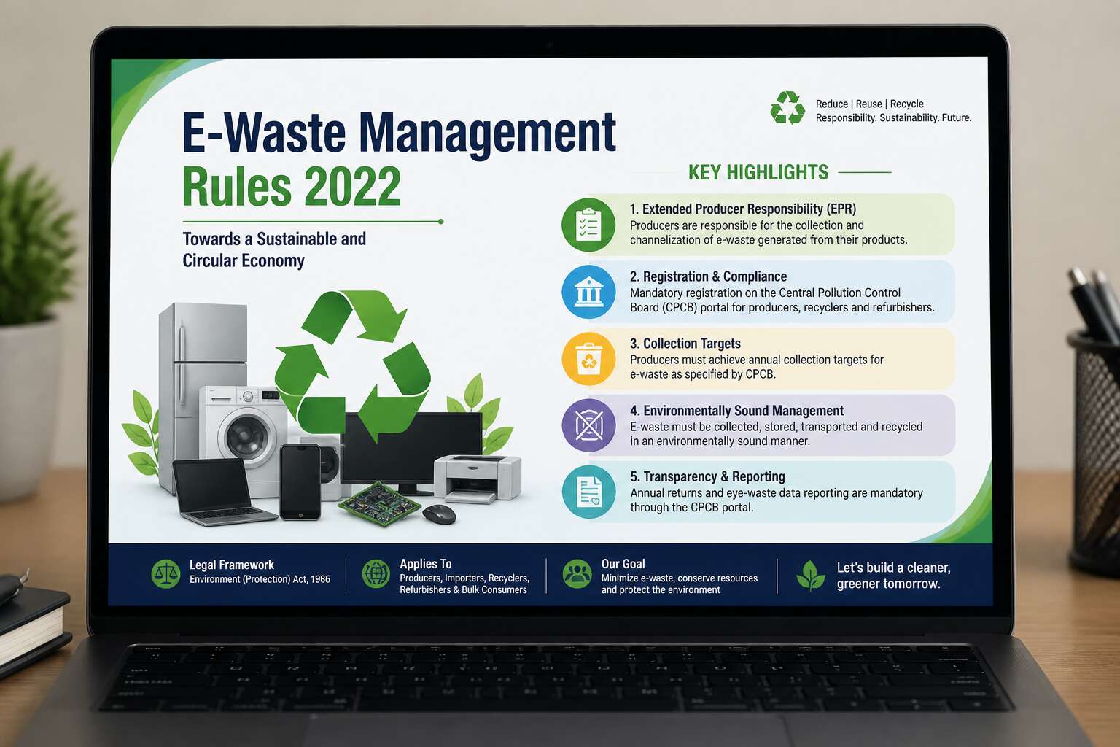The width and height of the screenshot is (1120, 747).
Task: Click 'Towards a Sustainable and Circular Economy' subtitle
Action: [274, 249]
